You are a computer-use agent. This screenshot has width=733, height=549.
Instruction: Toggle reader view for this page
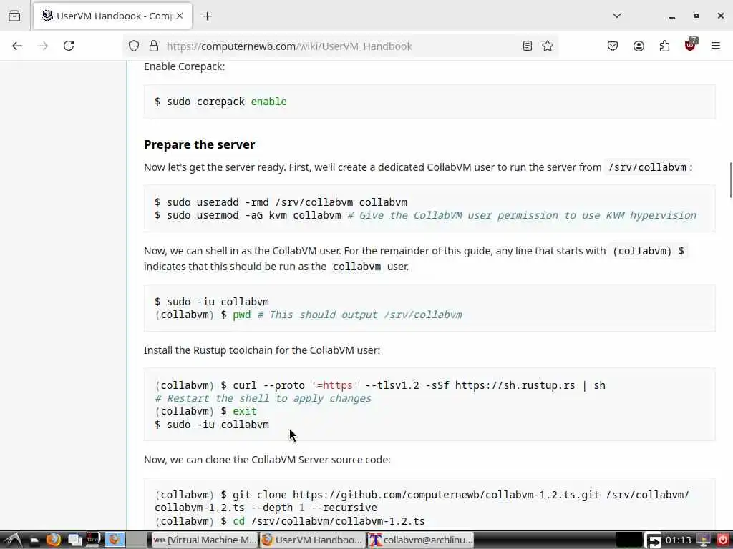(x=528, y=46)
